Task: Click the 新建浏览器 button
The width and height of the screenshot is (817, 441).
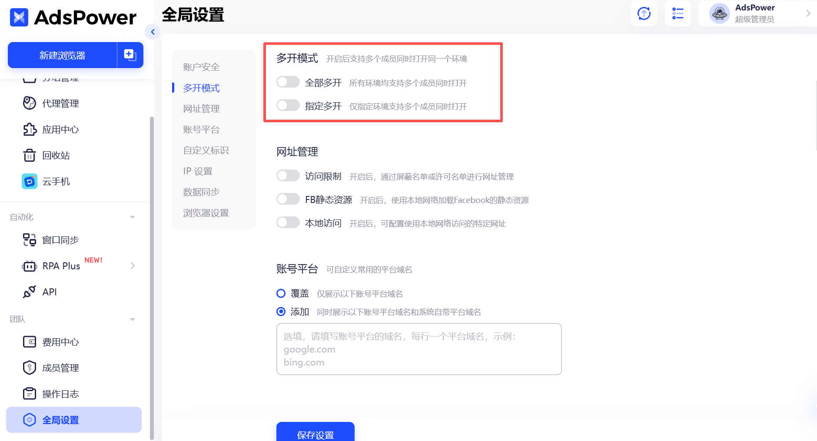Action: coord(62,55)
